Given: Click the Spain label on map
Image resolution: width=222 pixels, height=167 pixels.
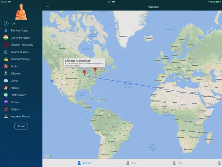Looking at the screenshot, I should [163, 77].
